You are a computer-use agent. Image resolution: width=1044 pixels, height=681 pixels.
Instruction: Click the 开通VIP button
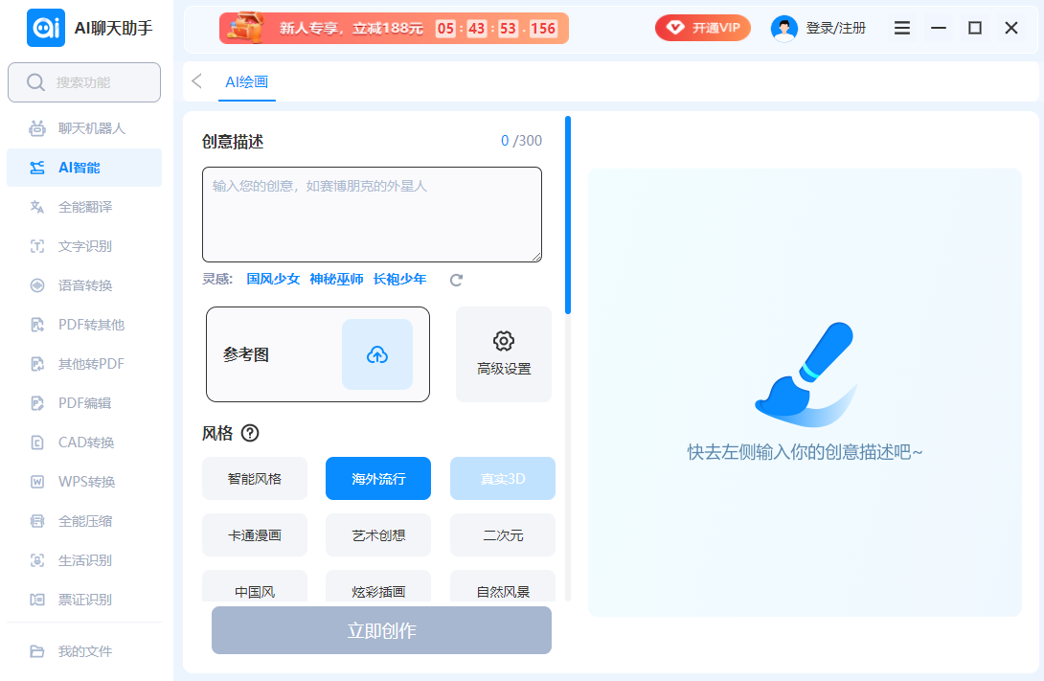[703, 28]
